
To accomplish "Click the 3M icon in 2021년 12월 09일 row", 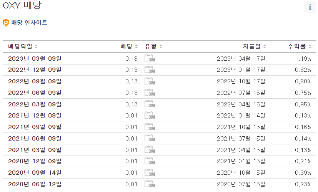I will pos(150,116).
